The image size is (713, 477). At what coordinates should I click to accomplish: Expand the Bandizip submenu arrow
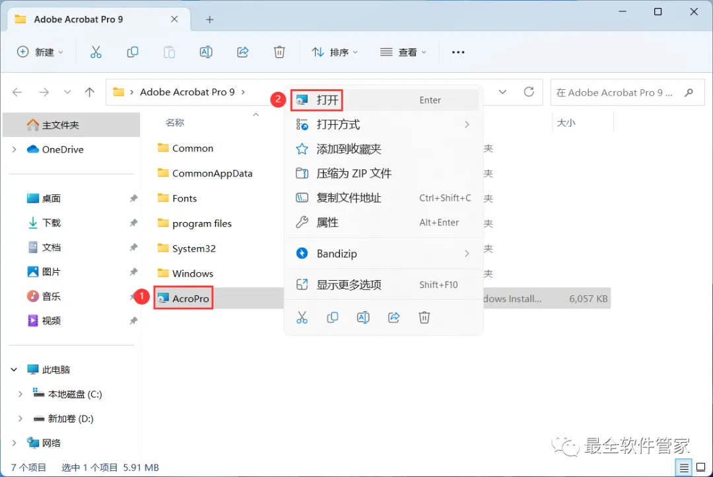pos(467,254)
